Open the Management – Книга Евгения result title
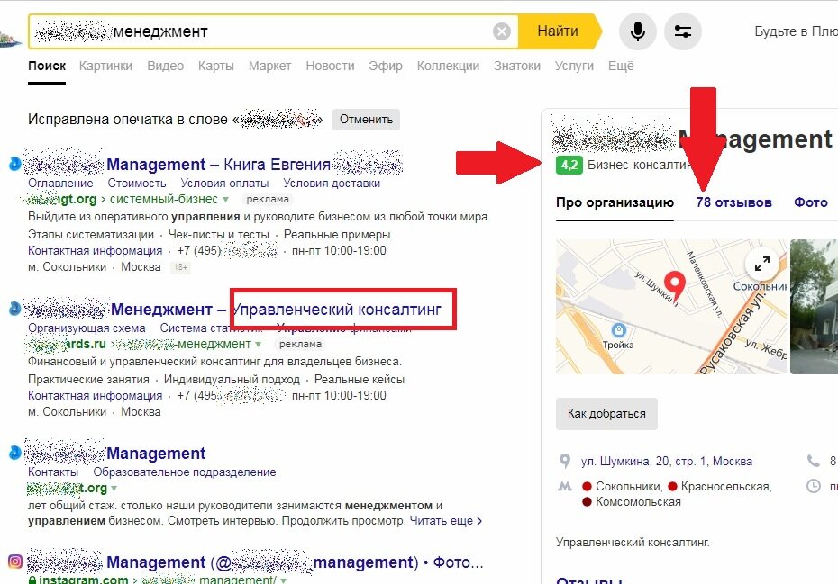 [214, 164]
